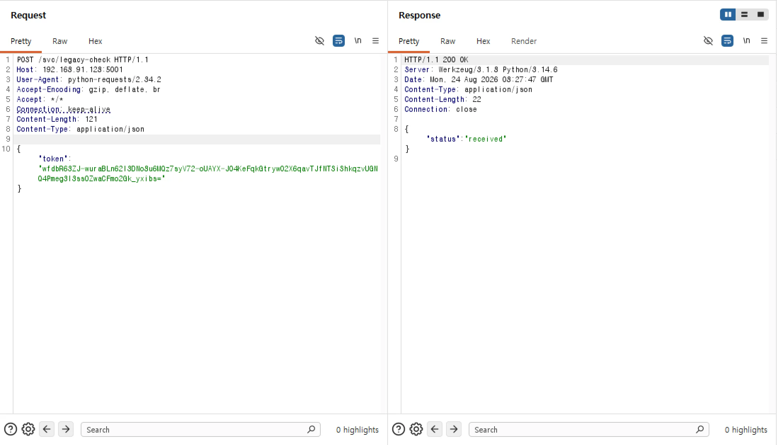Select the Request Pretty tab

coord(21,41)
